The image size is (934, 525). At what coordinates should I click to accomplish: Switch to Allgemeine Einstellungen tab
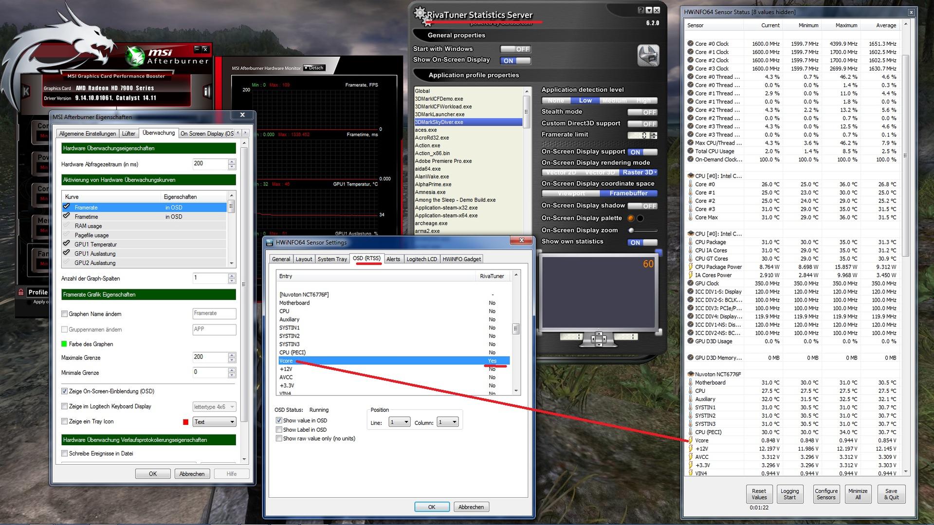(88, 134)
